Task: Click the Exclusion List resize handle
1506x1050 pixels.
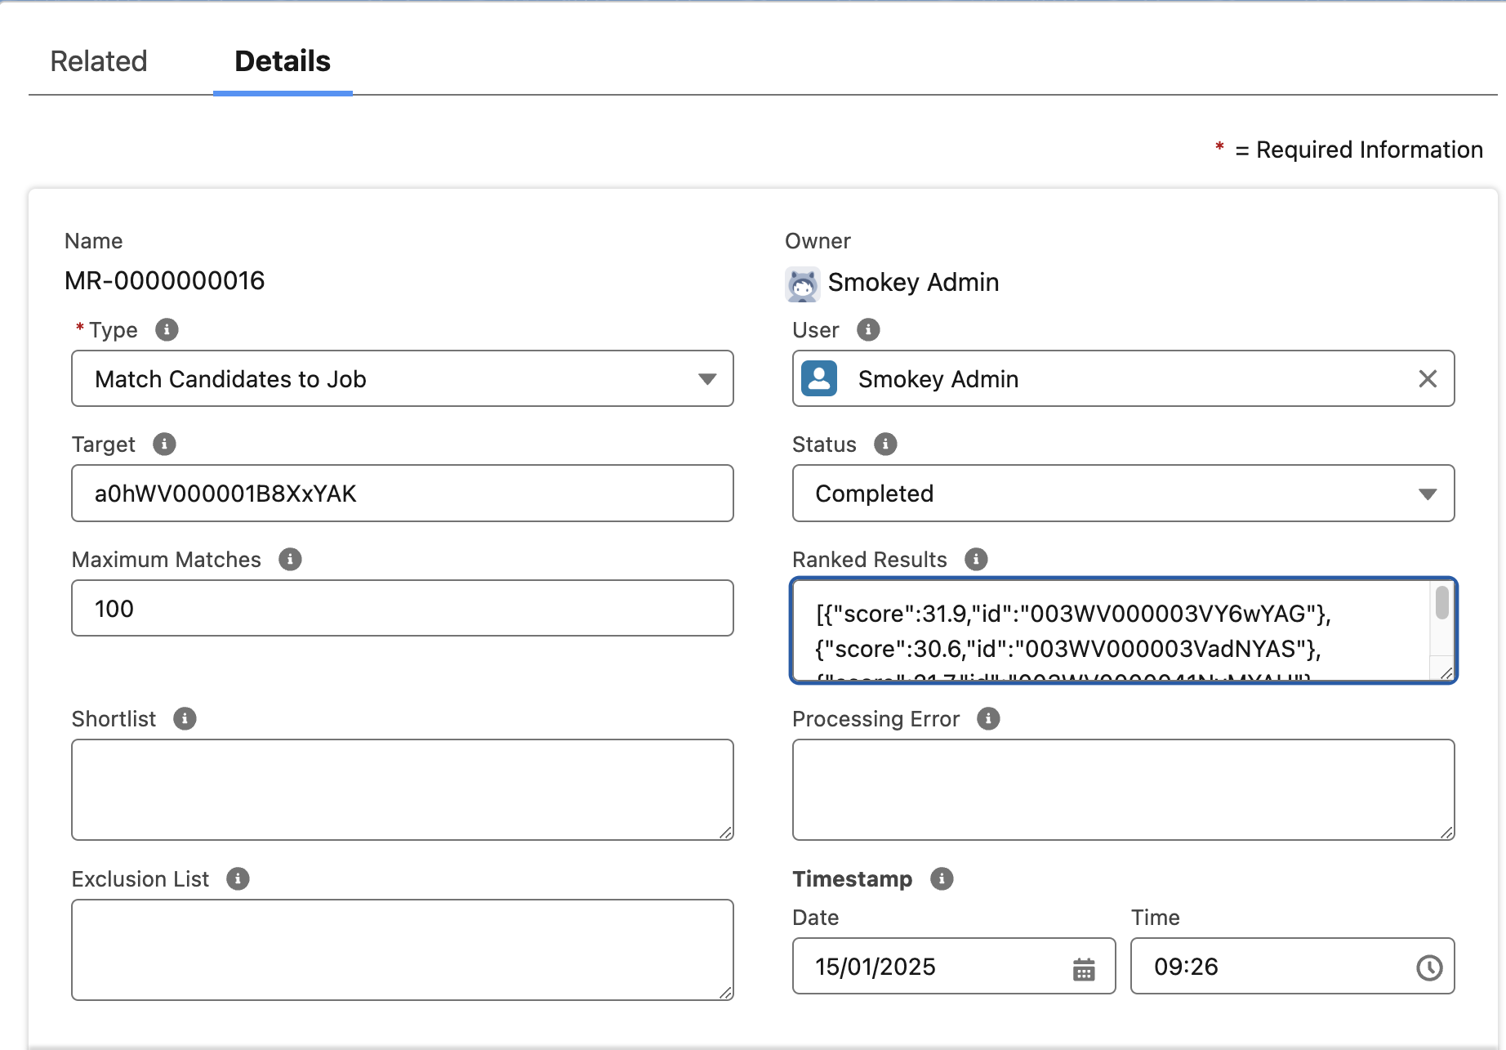Action: click(725, 992)
